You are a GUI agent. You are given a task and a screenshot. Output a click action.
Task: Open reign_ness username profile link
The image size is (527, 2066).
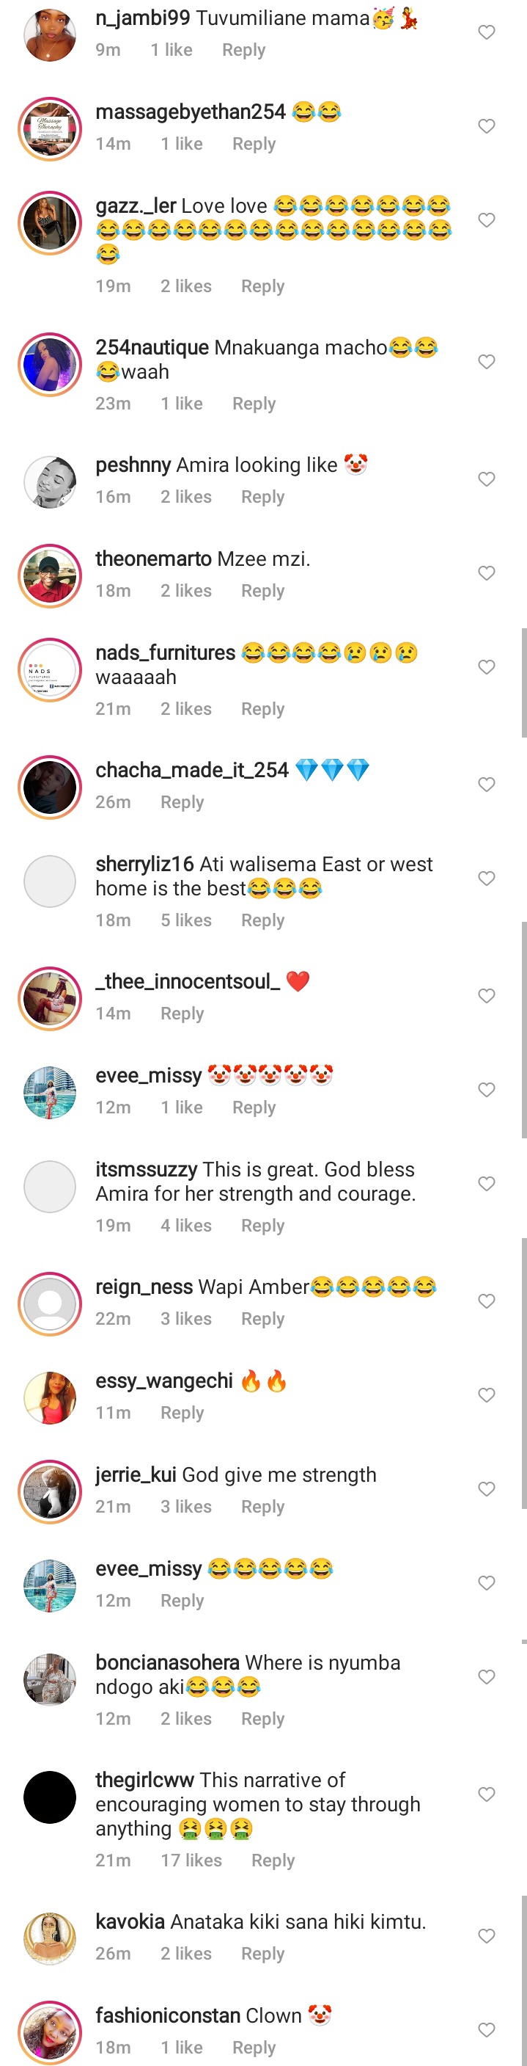[x=144, y=1287]
